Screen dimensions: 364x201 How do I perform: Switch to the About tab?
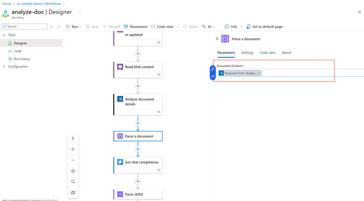(286, 53)
